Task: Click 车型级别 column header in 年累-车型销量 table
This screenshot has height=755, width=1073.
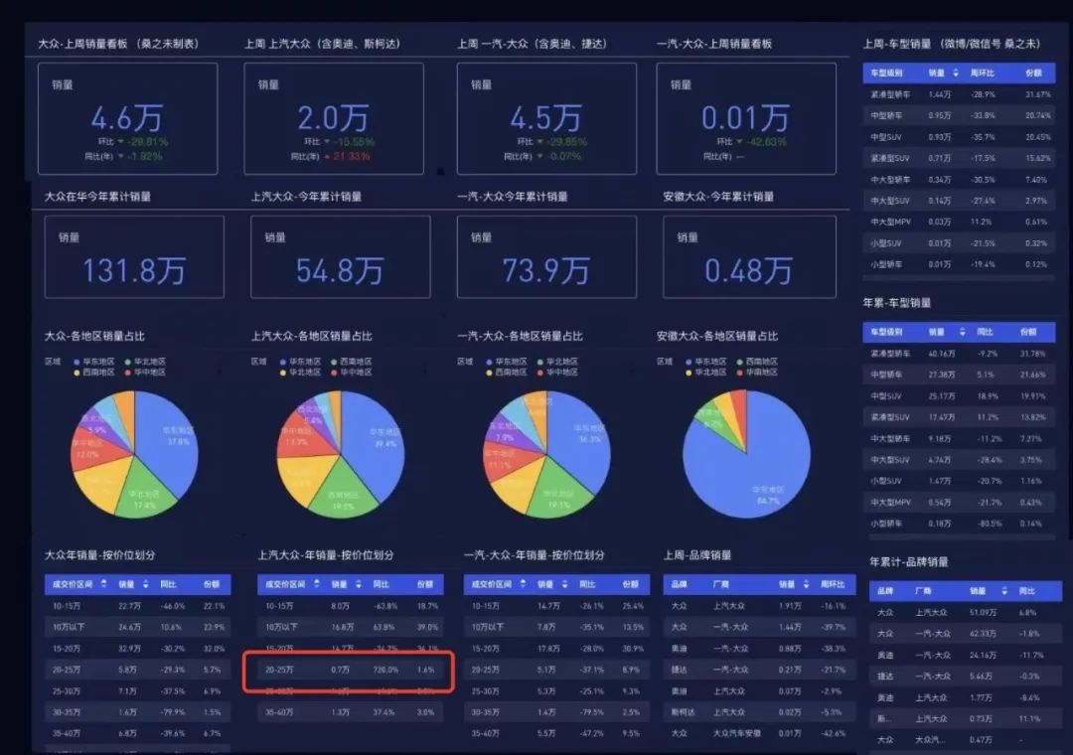Action: pos(886,331)
